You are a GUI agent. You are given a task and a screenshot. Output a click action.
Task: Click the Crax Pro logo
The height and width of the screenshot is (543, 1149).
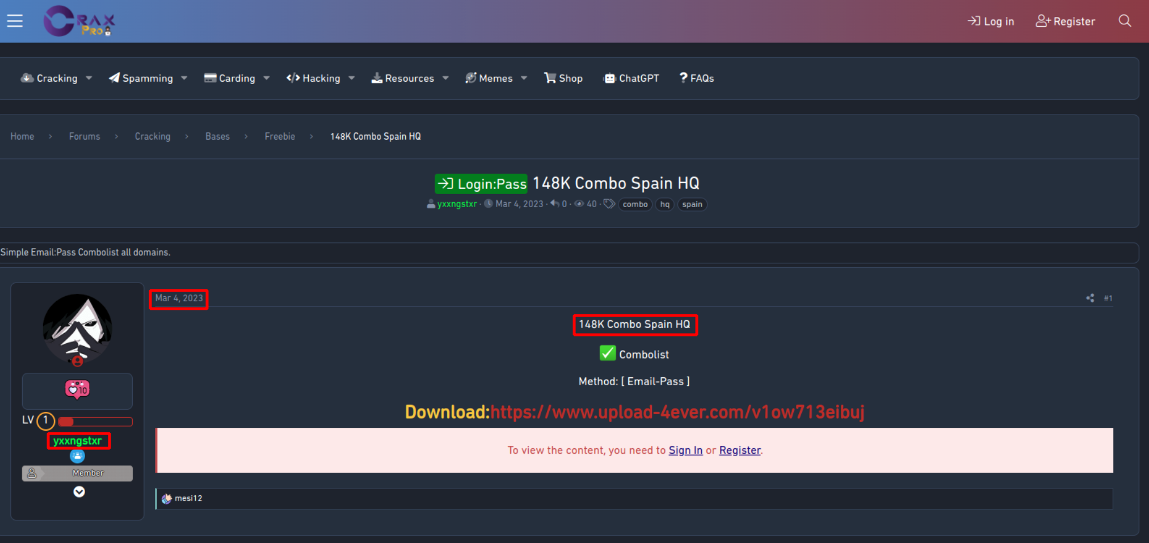[x=79, y=21]
